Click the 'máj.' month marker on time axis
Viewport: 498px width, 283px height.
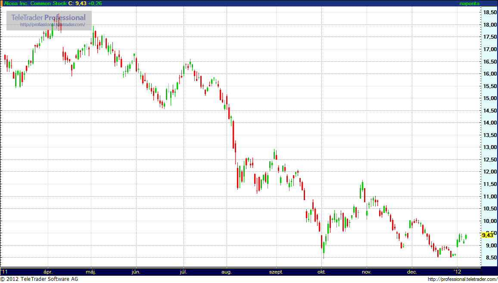pyautogui.click(x=91, y=272)
